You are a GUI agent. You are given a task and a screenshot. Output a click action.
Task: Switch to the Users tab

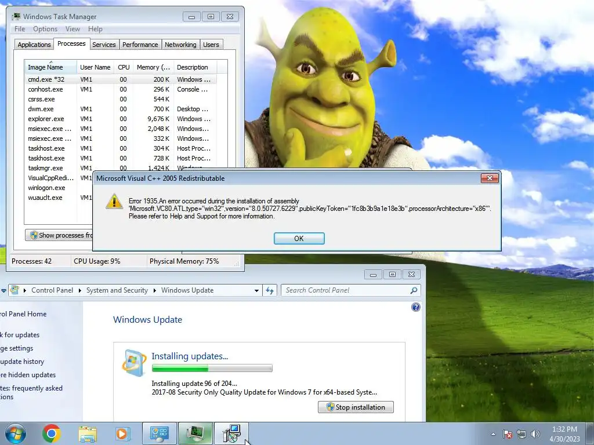coord(211,45)
